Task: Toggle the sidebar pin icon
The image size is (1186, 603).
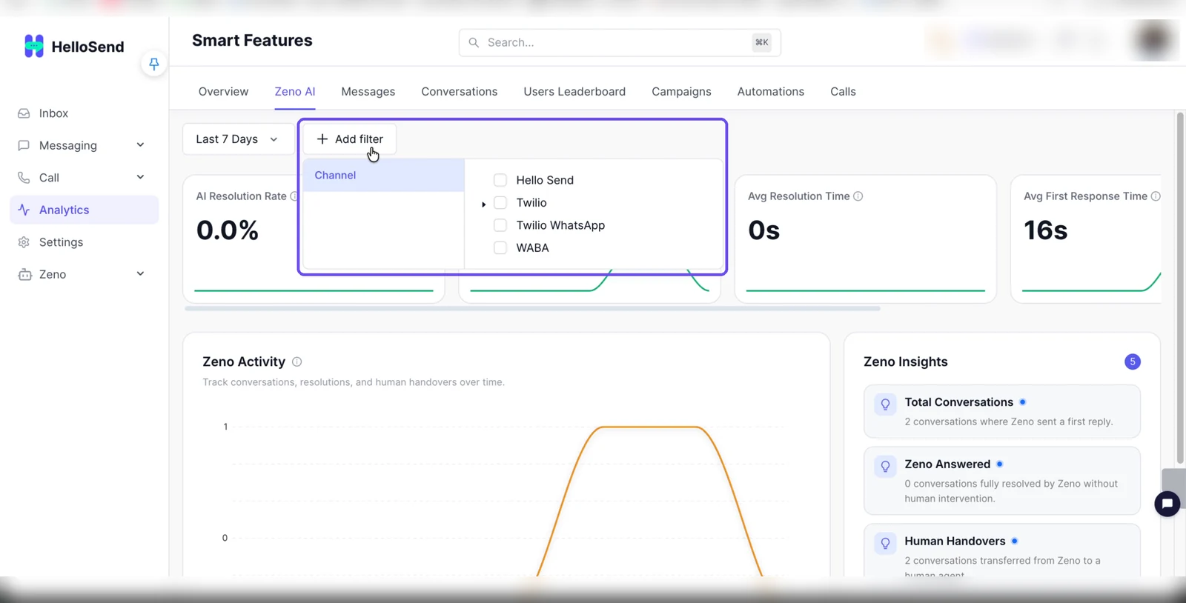Action: pyautogui.click(x=153, y=64)
